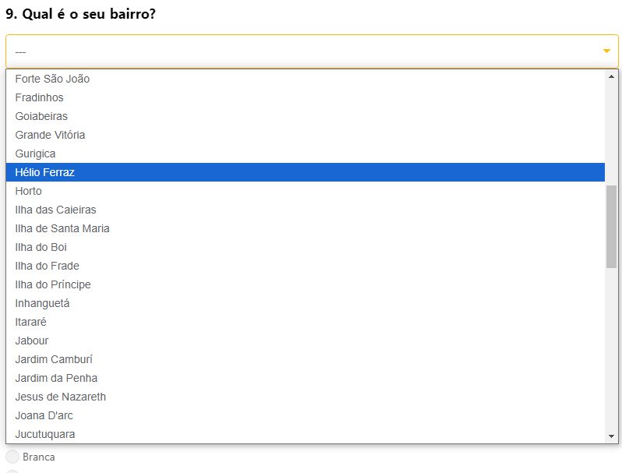Pick the Horto option

point(28,191)
